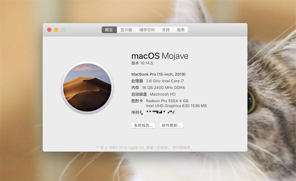Viewport: 296px width, 181px height.
Task: Click Radeon Pro 555X 4 GB text
Action: coord(167,101)
